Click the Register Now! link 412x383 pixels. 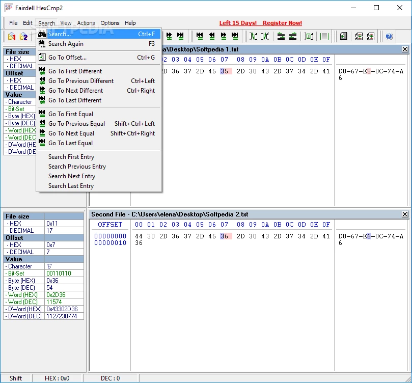[x=282, y=23]
